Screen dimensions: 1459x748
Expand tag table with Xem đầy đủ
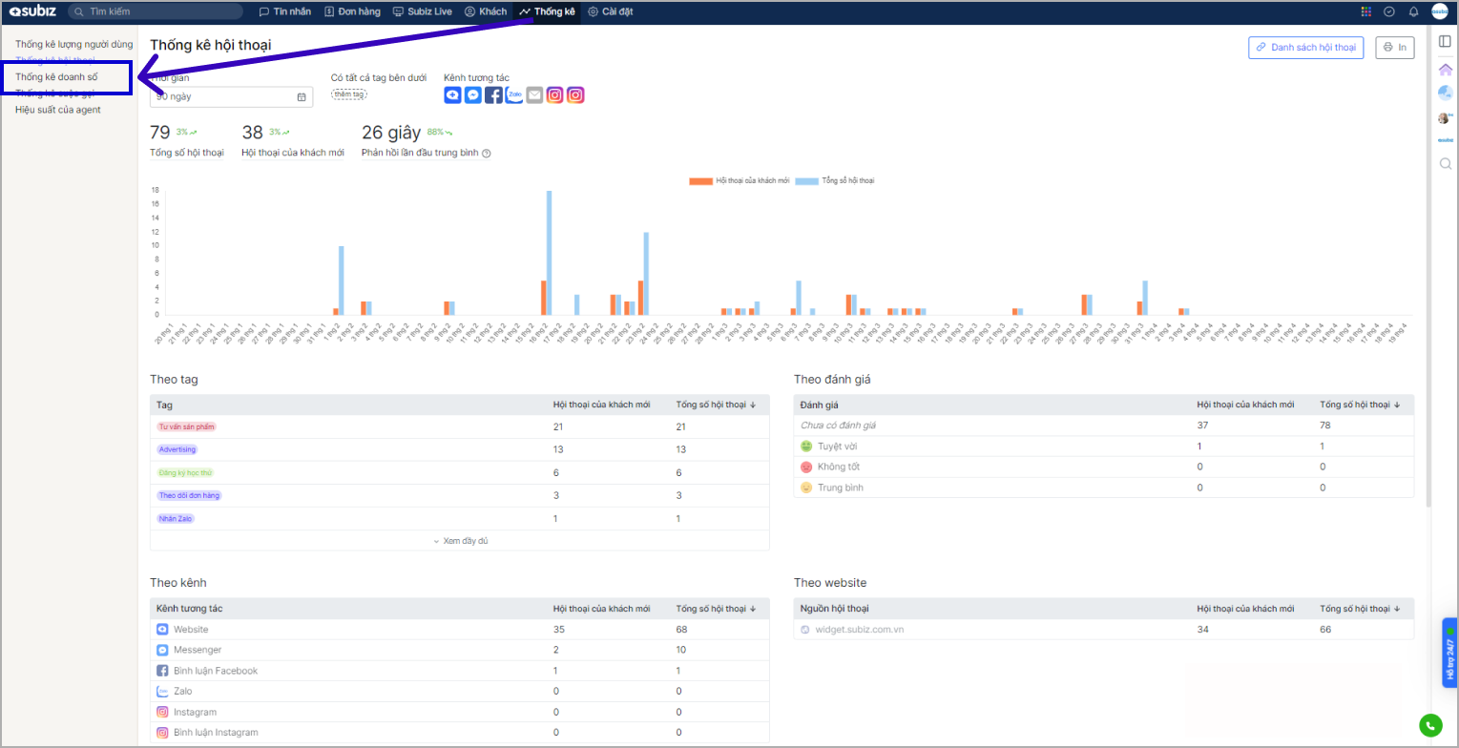point(460,541)
